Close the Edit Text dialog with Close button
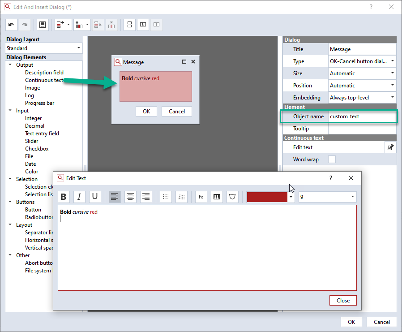This screenshot has height=332, width=402. (343, 300)
